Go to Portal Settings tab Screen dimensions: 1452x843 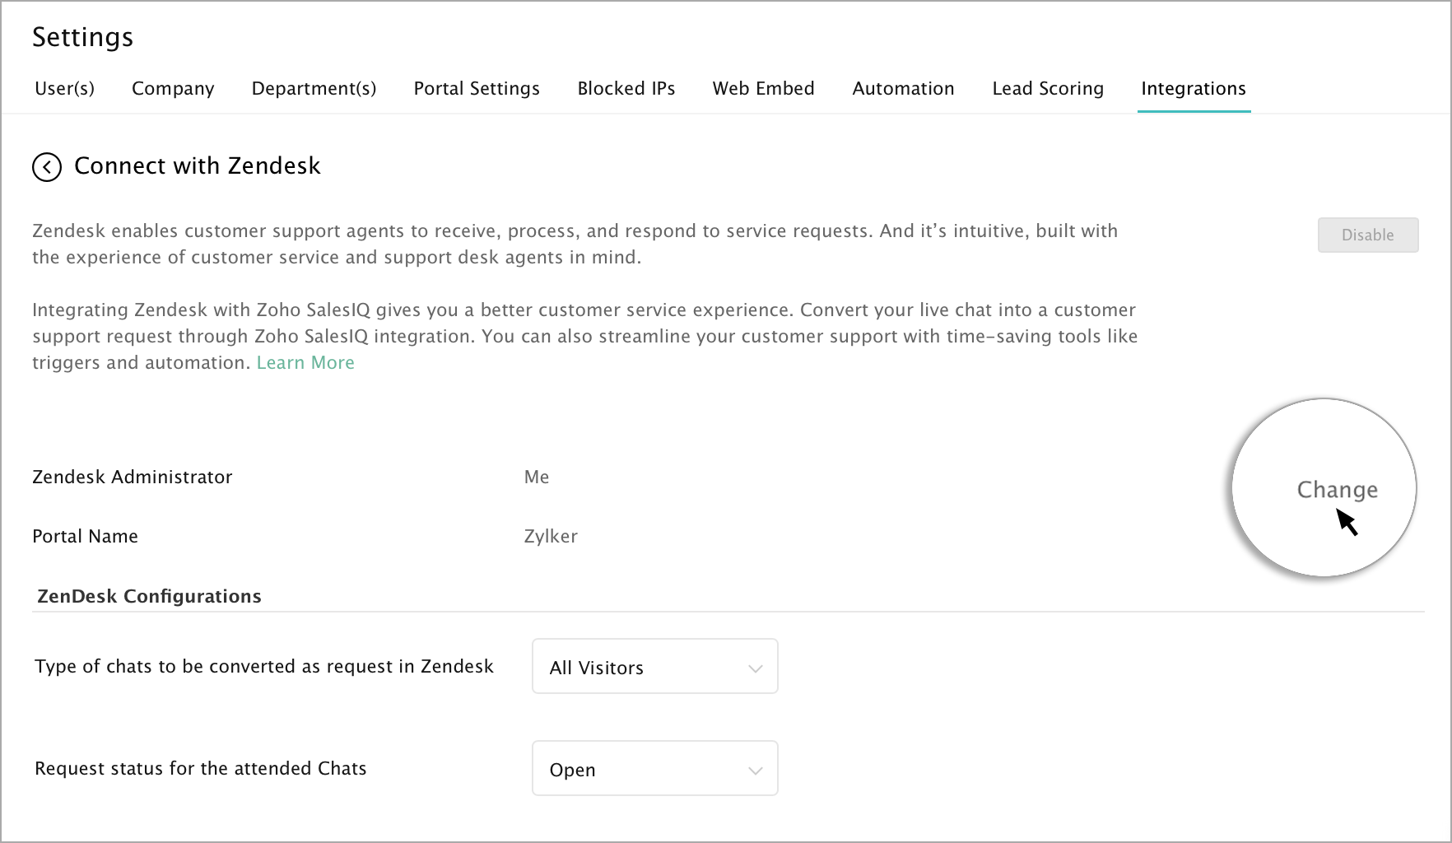click(477, 89)
